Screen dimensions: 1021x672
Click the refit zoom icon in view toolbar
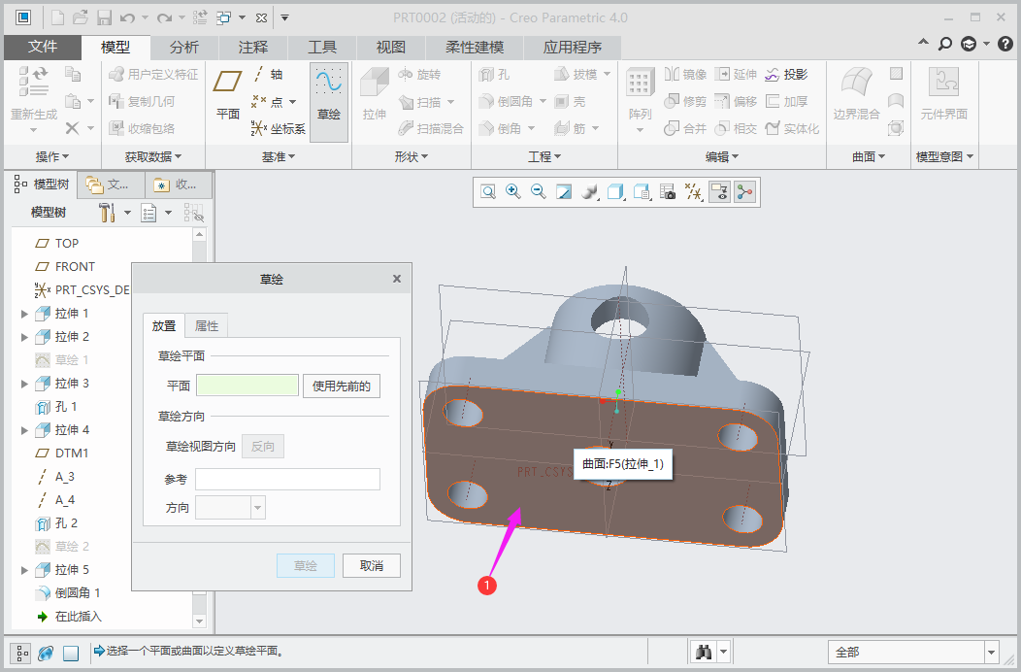(488, 192)
